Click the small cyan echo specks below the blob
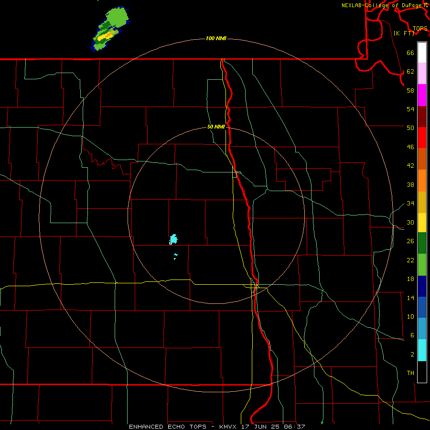The width and height of the screenshot is (430, 430). 175,257
